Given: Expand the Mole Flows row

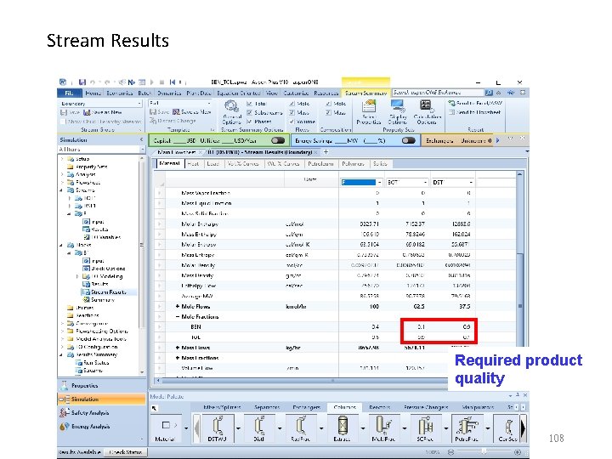Looking at the screenshot, I should coord(177,306).
